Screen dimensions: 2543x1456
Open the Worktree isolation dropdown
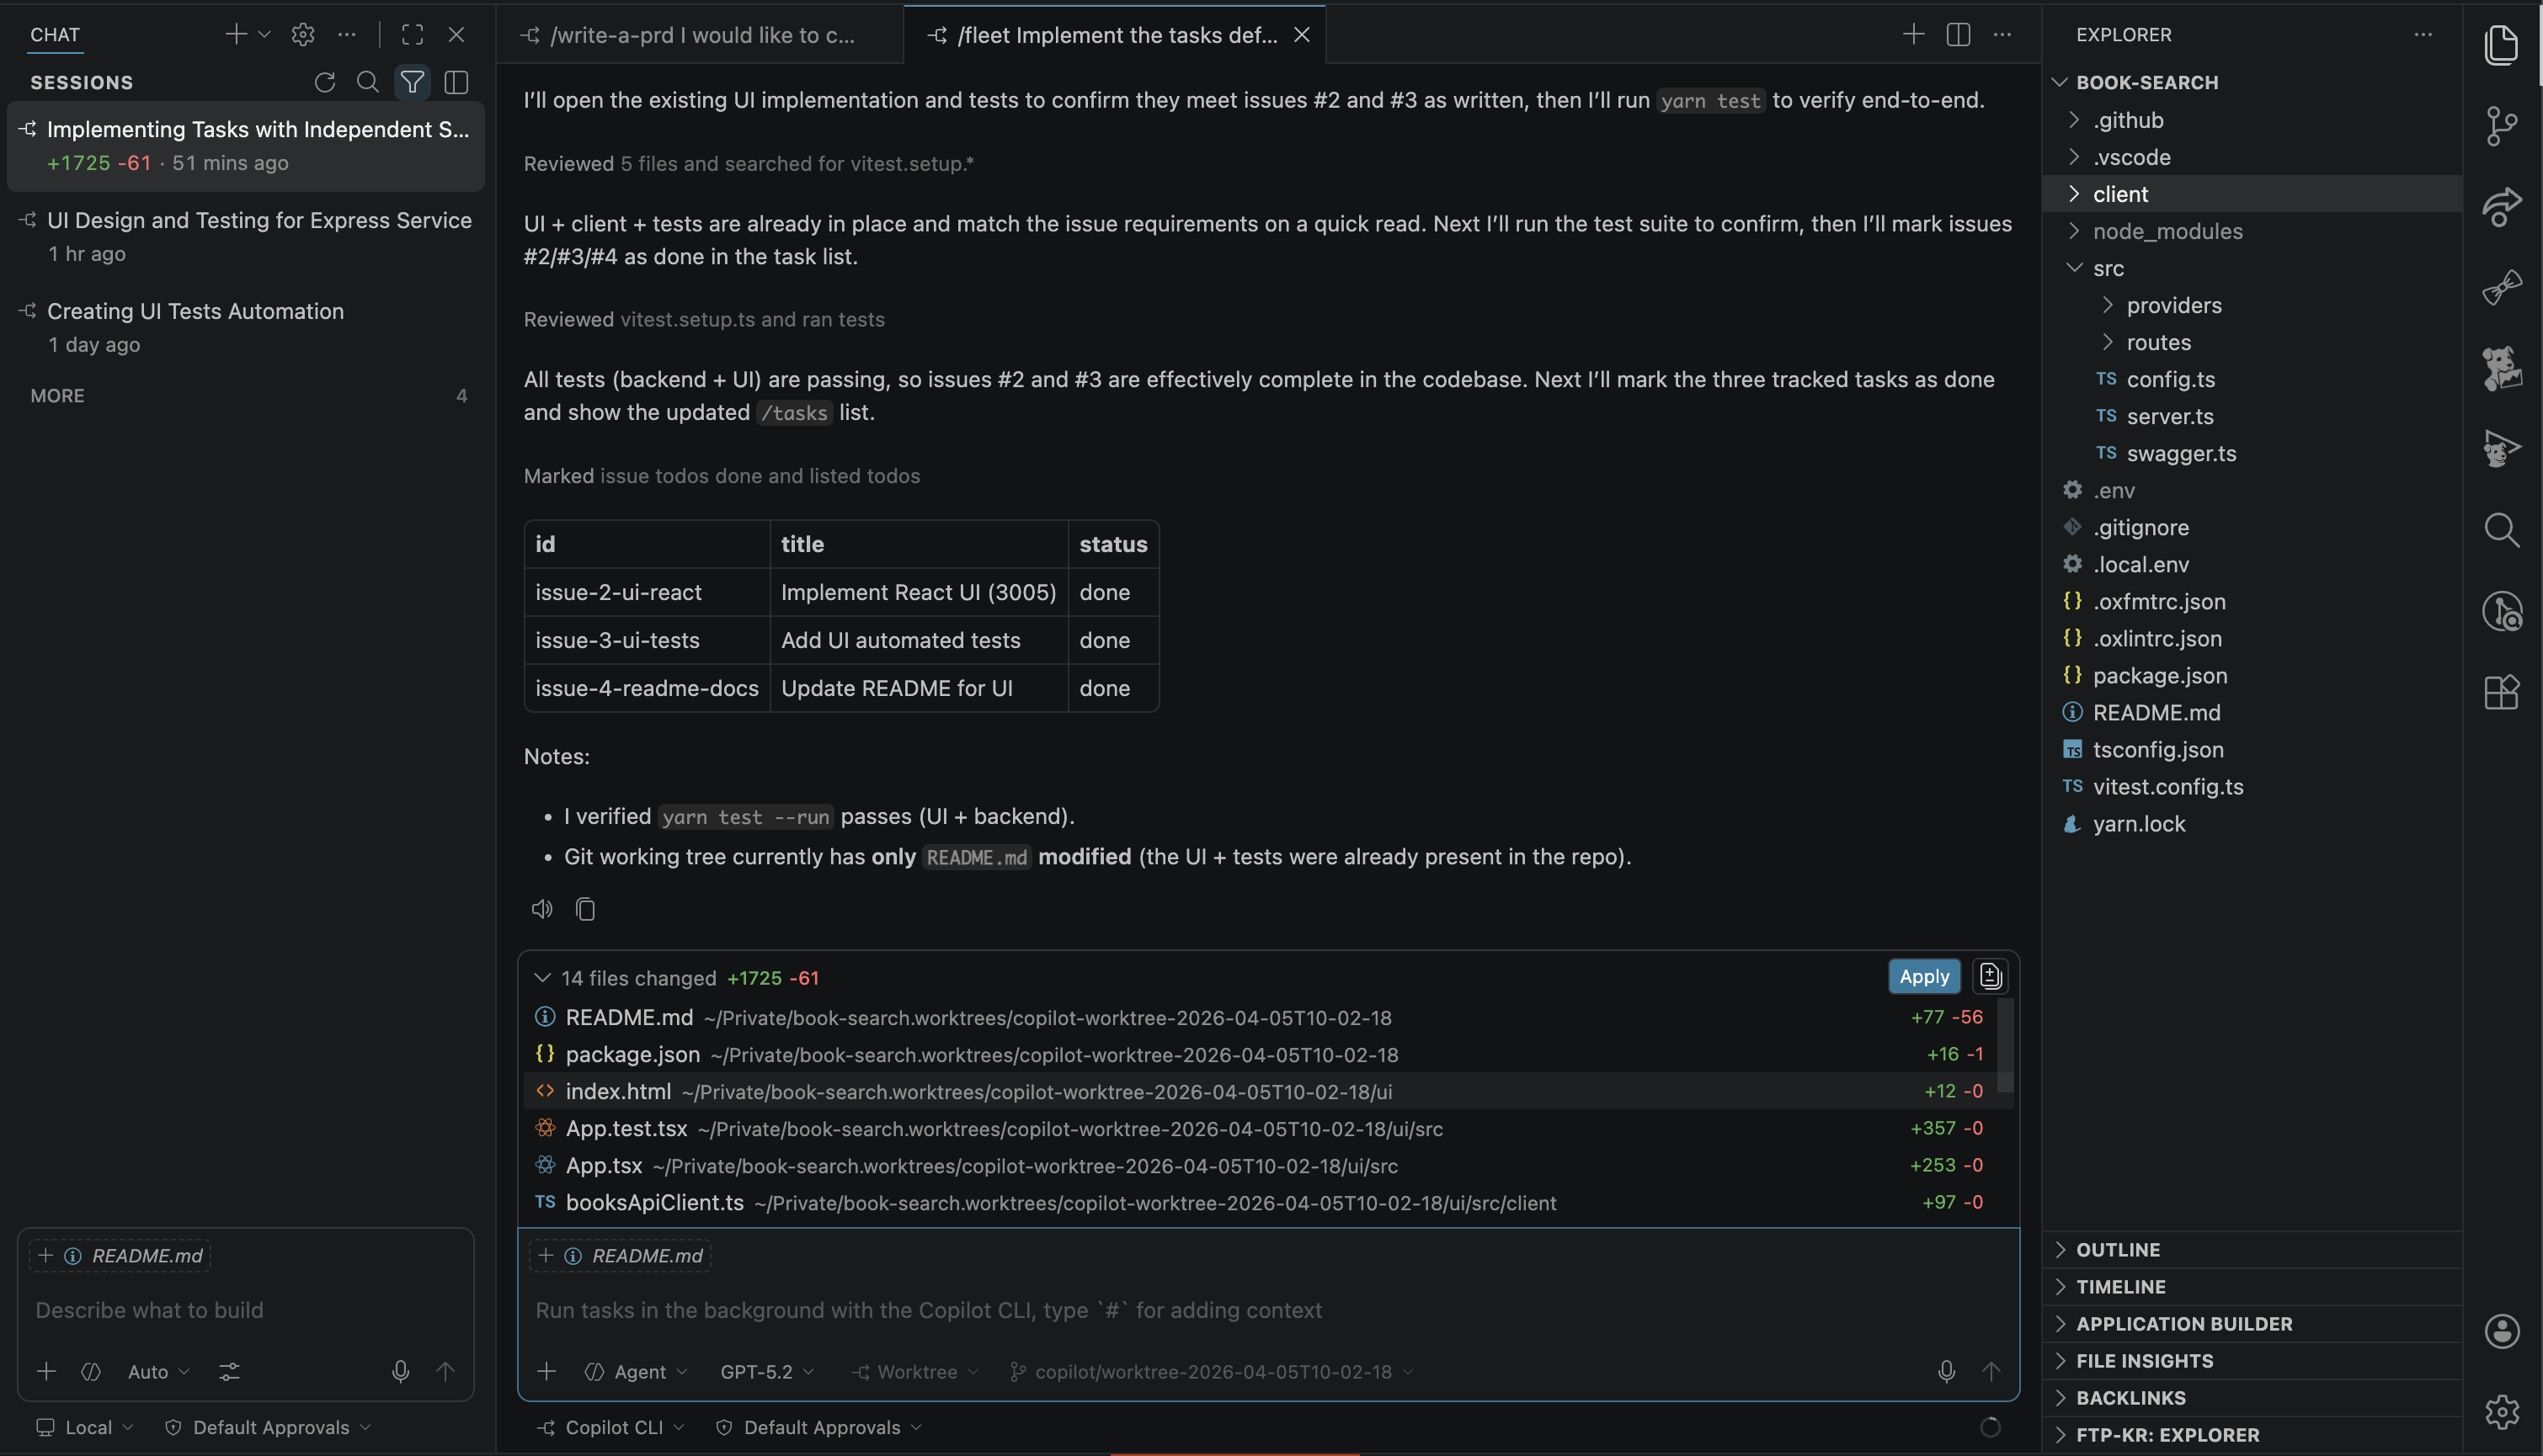pyautogui.click(x=914, y=1372)
